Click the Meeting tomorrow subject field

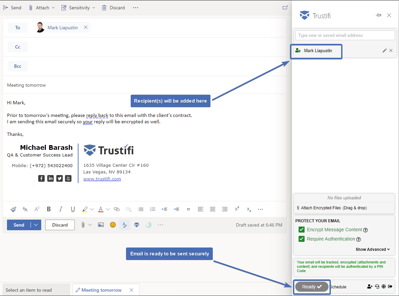[x=145, y=85]
